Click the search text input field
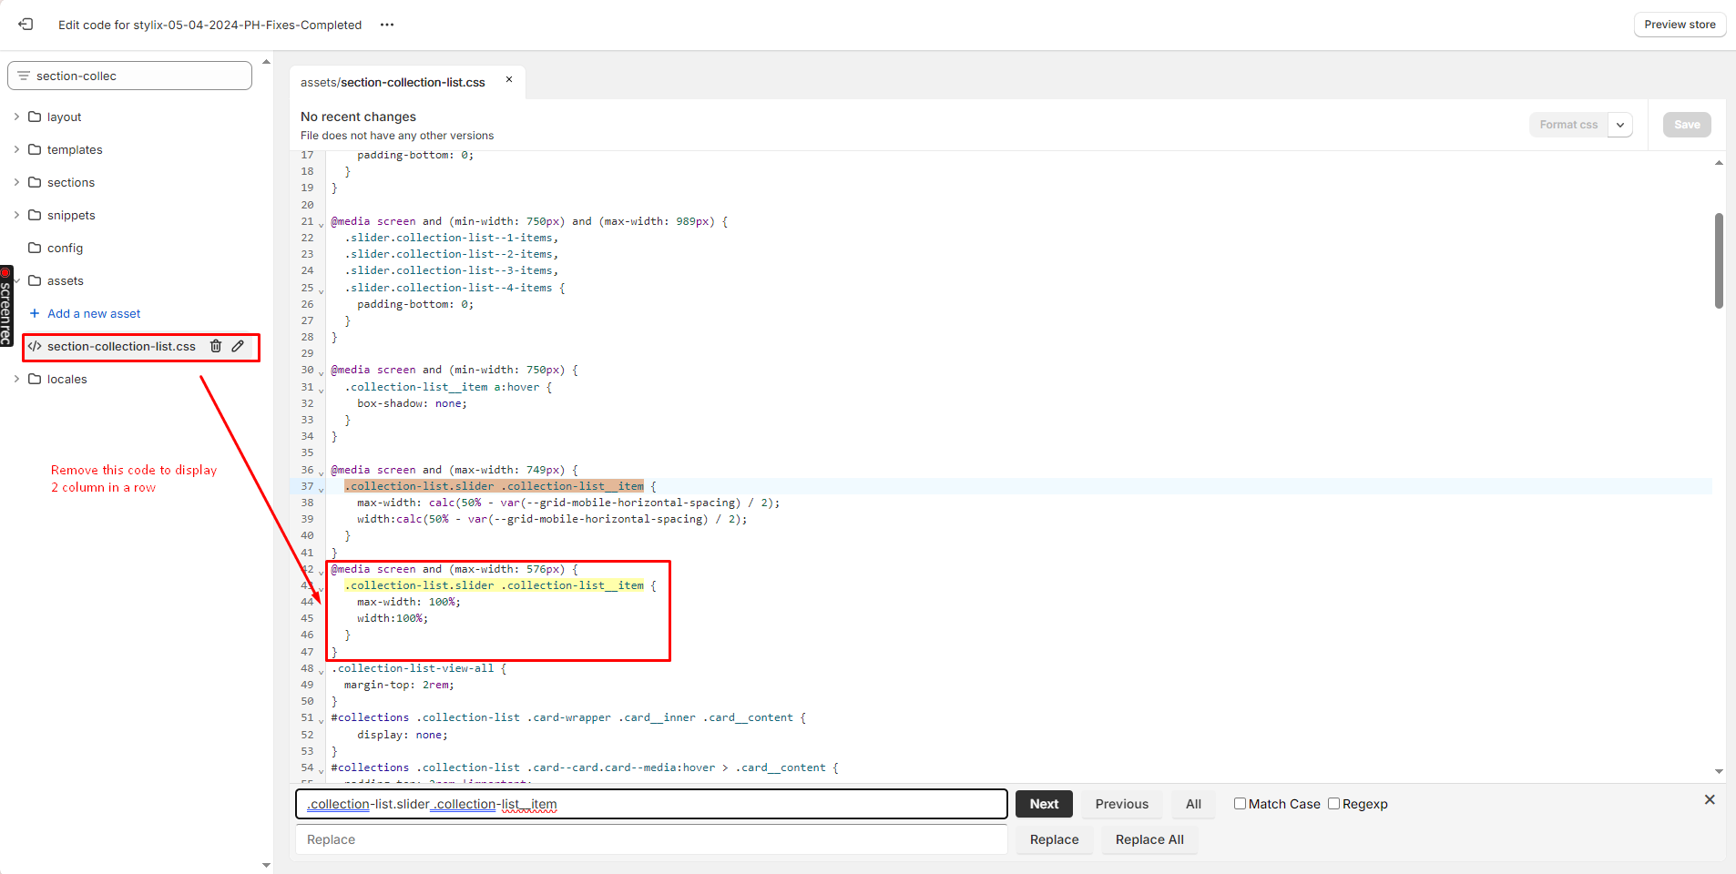The width and height of the screenshot is (1736, 874). 651,804
